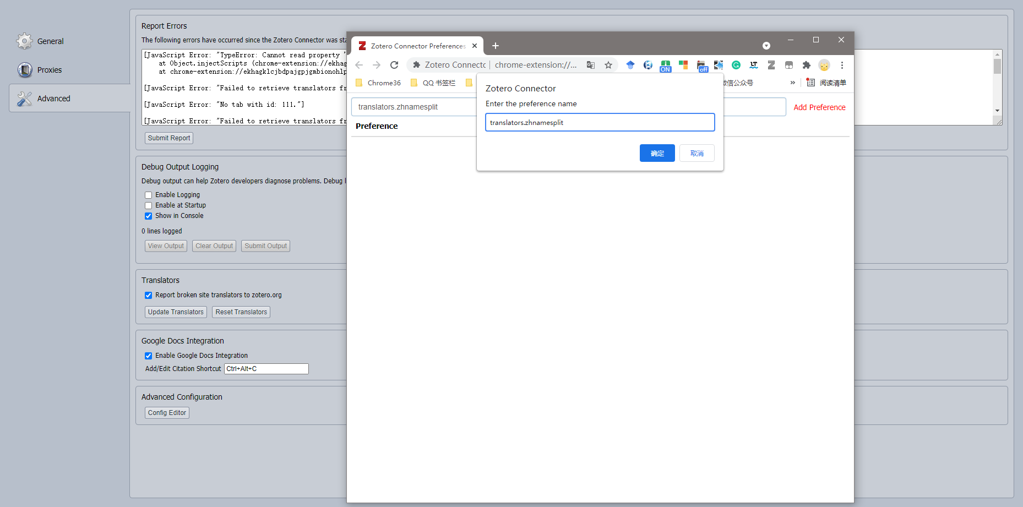
Task: Select the Zotero Connector Preferences browser tab
Action: click(x=417, y=46)
